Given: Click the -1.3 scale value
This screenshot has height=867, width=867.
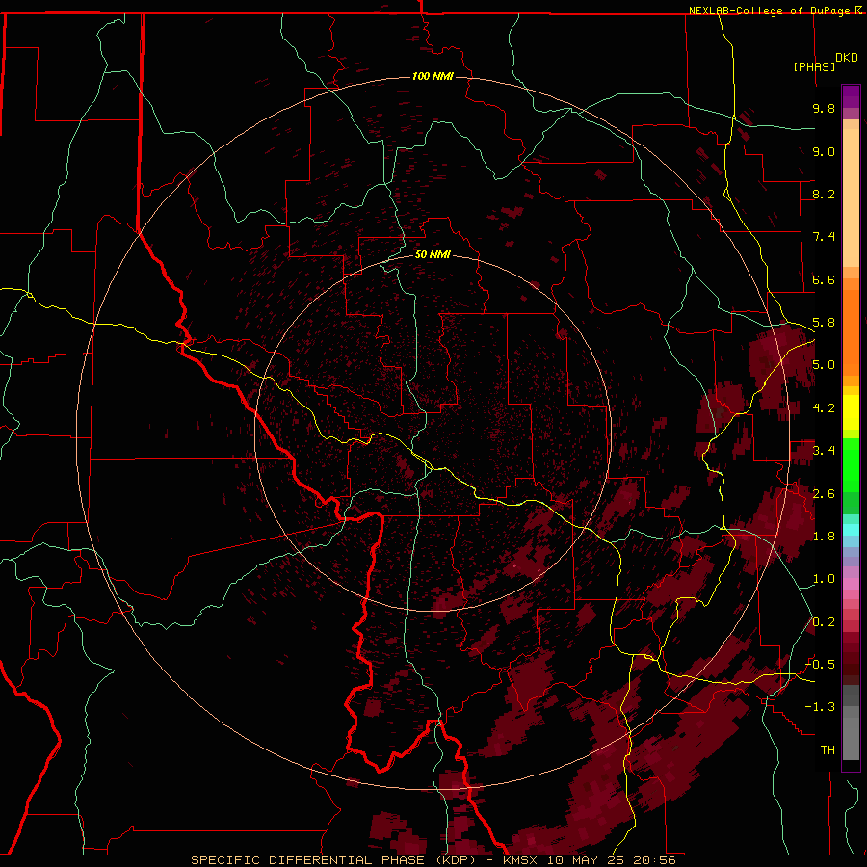Looking at the screenshot, I should pos(821,707).
